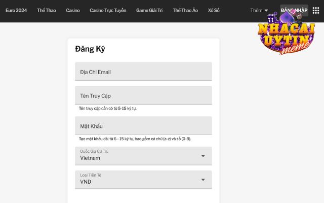The image size is (324, 203).
Task: Open the Quốc Gia Cư Trú dropdown arrow
Action: (203, 156)
